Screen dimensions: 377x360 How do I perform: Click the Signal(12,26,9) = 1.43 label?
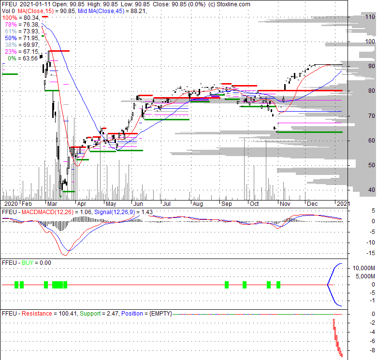point(123,212)
